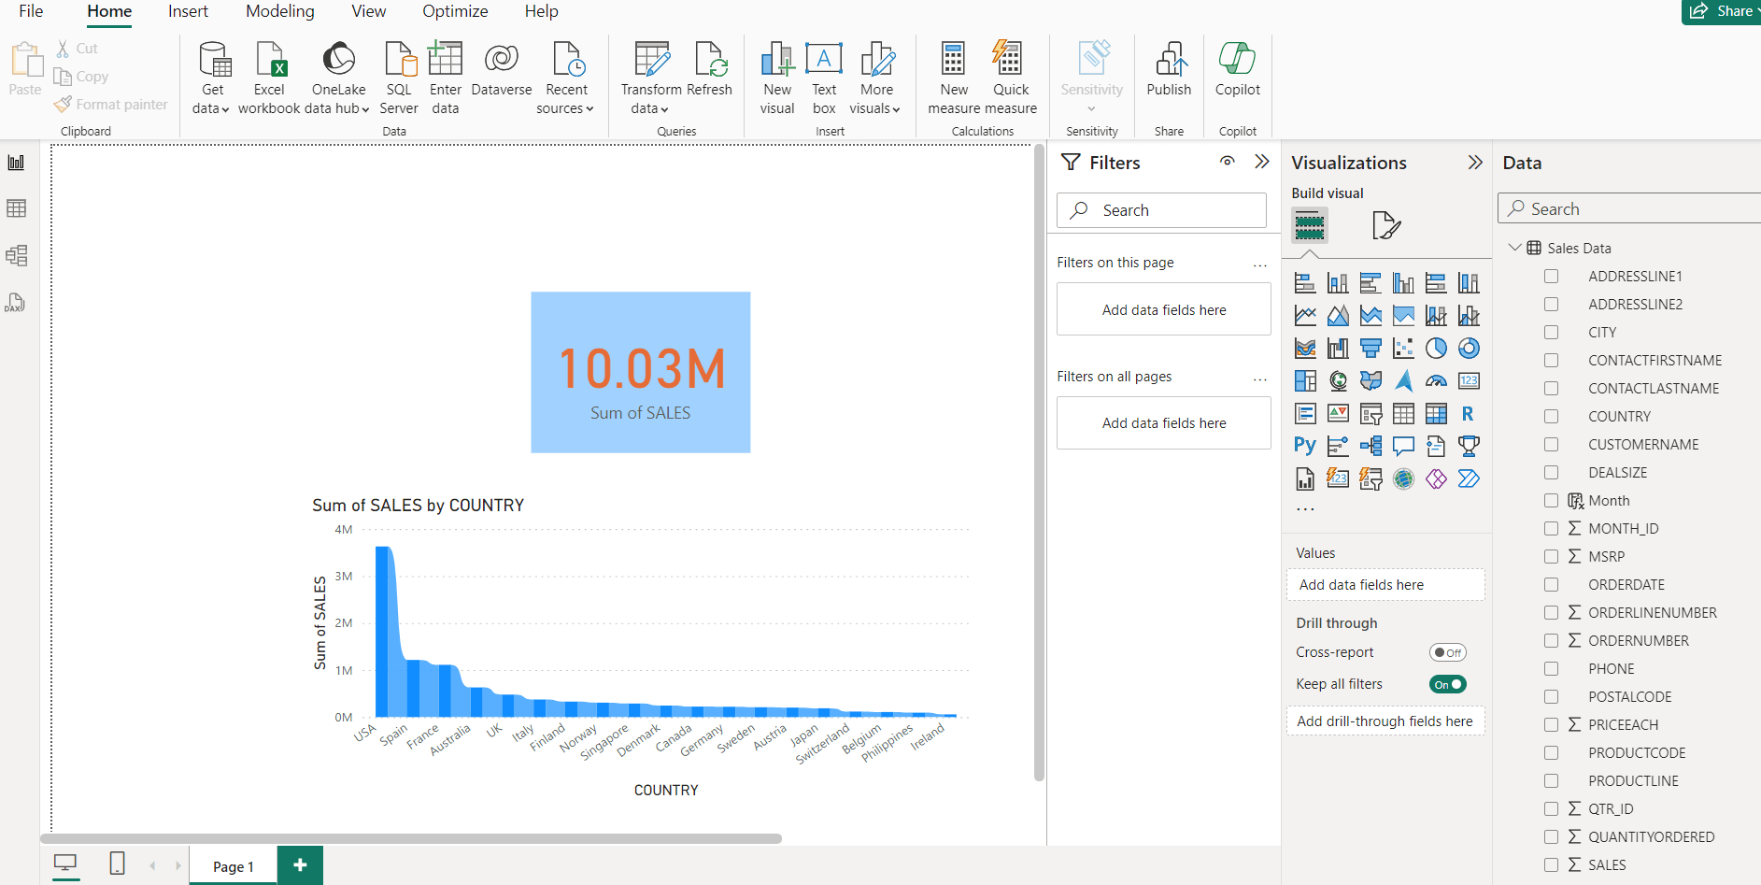1761x885 pixels.
Task: Open Table view from the left sidebar
Action: coord(17,208)
